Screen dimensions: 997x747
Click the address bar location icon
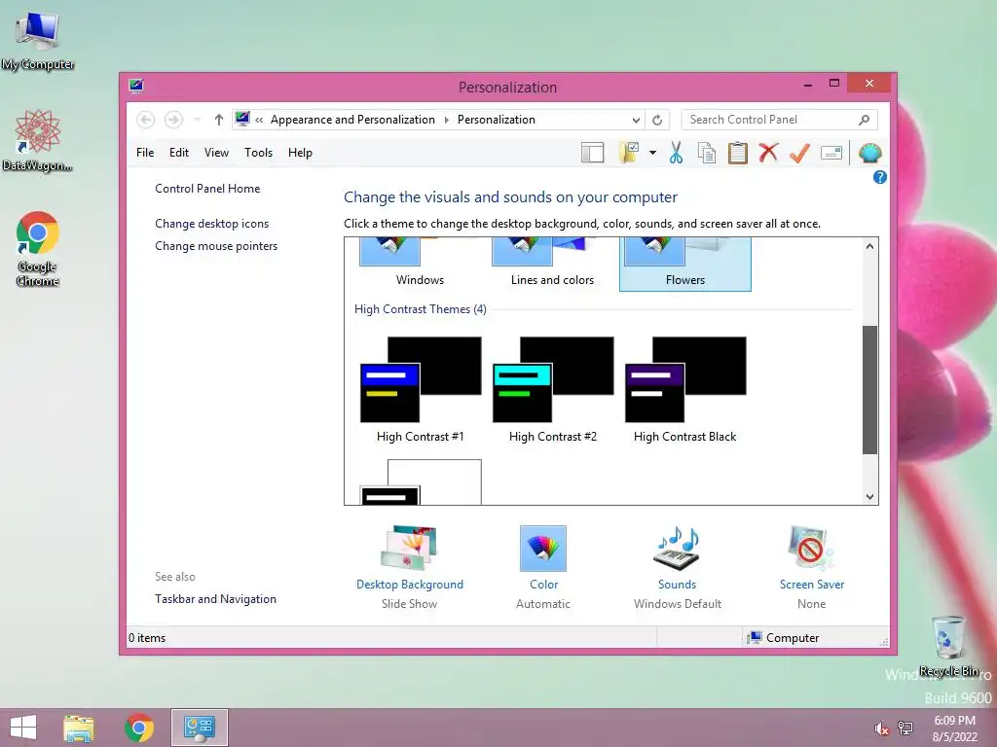point(242,119)
